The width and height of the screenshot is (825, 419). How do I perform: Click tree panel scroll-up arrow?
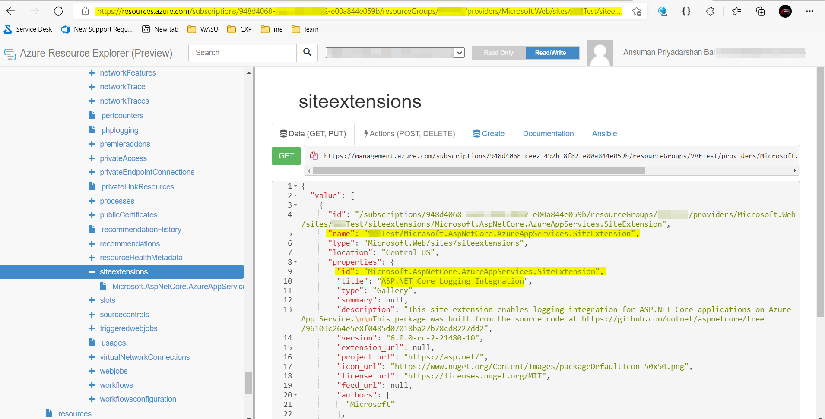[248, 72]
